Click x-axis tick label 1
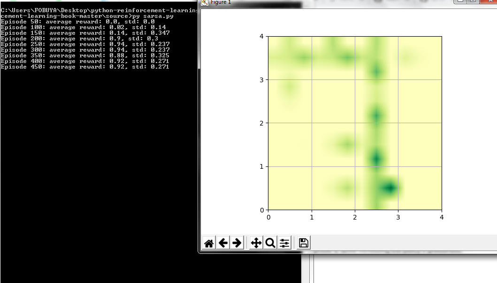 (312, 217)
